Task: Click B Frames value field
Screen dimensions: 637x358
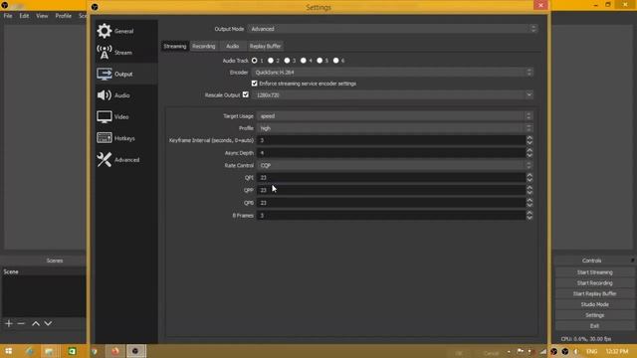Action: (391, 216)
